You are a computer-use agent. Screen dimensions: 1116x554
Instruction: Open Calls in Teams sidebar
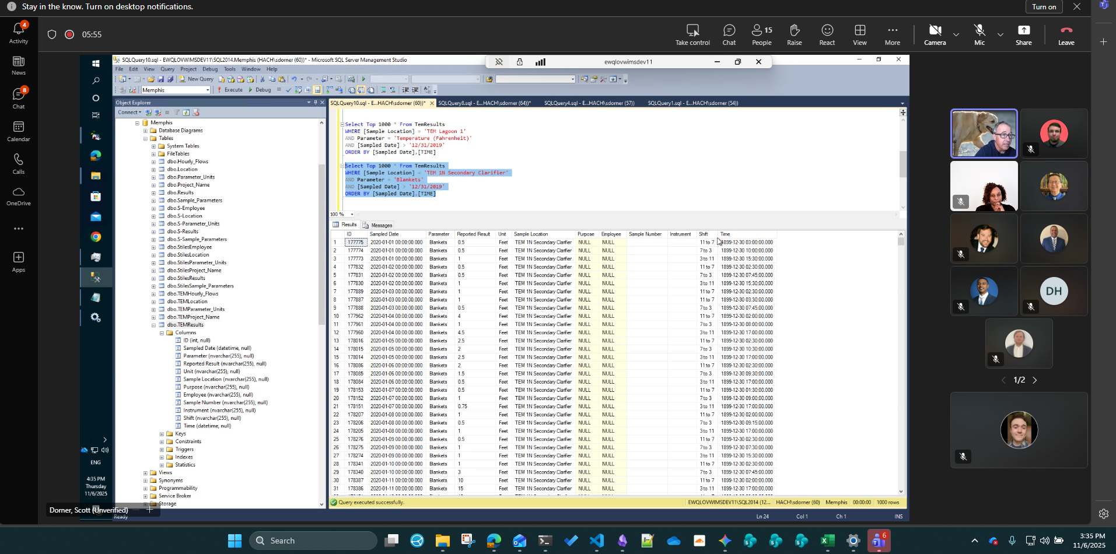[x=19, y=164]
